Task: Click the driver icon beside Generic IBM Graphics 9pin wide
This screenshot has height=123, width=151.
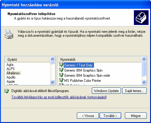Action: point(61,75)
